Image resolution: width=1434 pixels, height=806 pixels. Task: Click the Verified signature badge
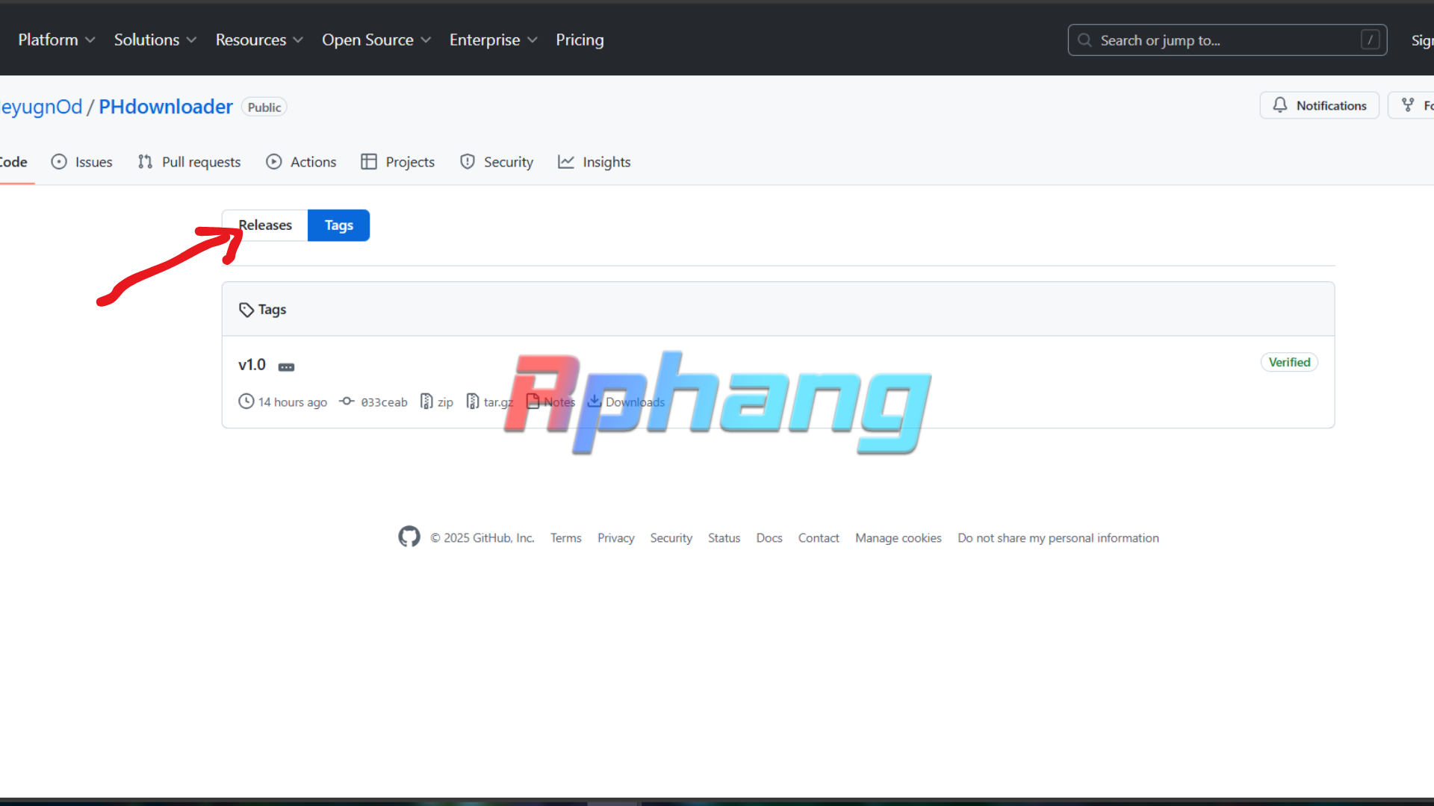tap(1289, 363)
